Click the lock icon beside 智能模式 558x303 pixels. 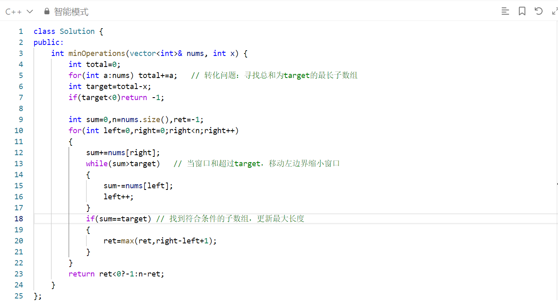click(47, 11)
